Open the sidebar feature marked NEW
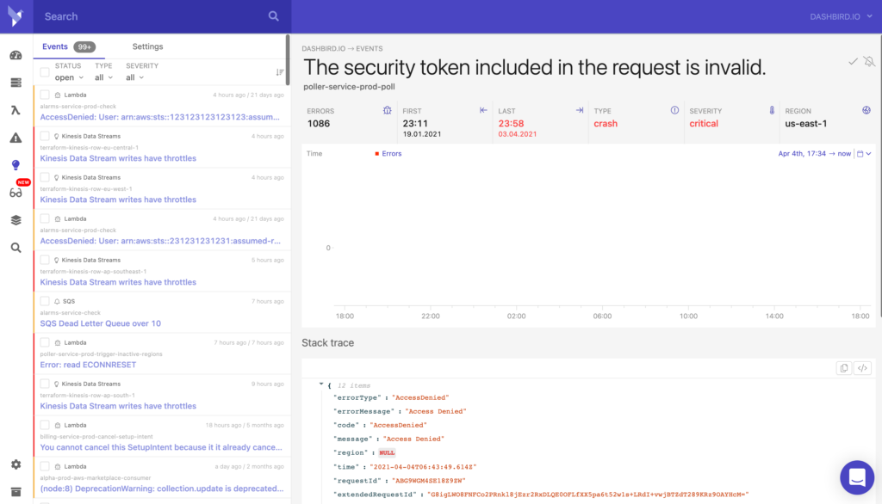Image resolution: width=882 pixels, height=504 pixels. (16, 192)
